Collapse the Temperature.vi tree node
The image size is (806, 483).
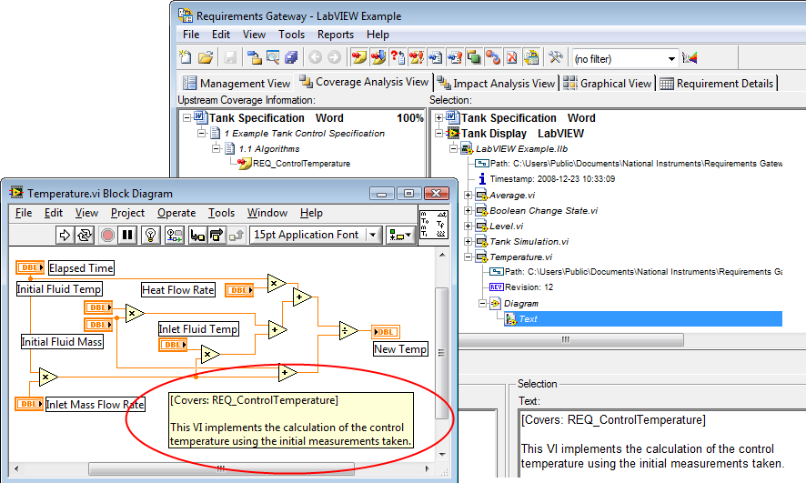[468, 257]
